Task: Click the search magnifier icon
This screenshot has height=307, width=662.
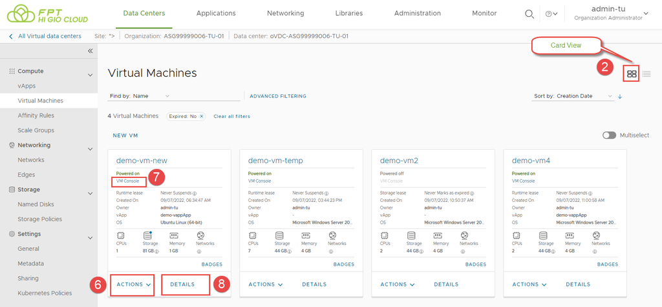Action: [x=529, y=14]
